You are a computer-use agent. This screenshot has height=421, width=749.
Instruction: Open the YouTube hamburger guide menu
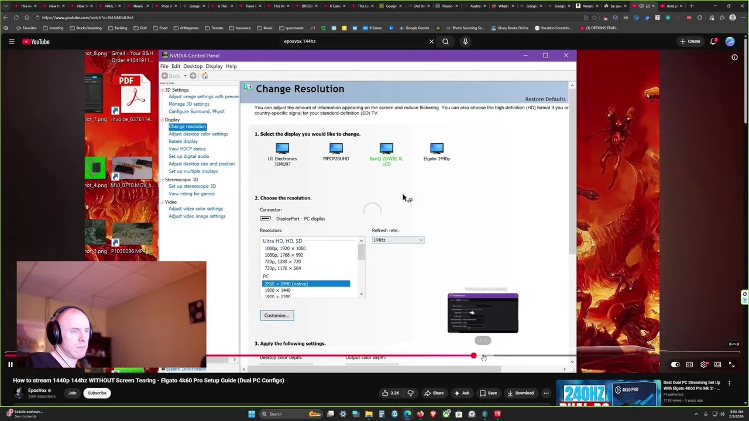tap(11, 42)
